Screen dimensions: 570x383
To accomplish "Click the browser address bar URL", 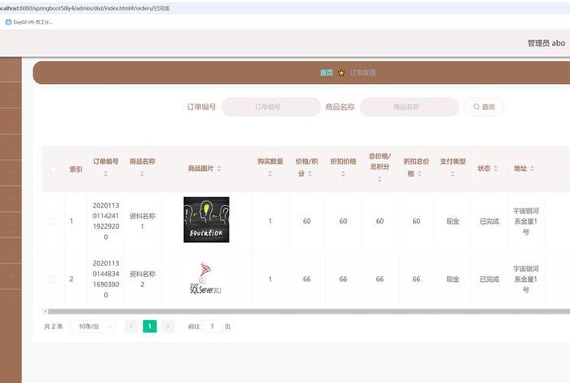I will 85,8.
